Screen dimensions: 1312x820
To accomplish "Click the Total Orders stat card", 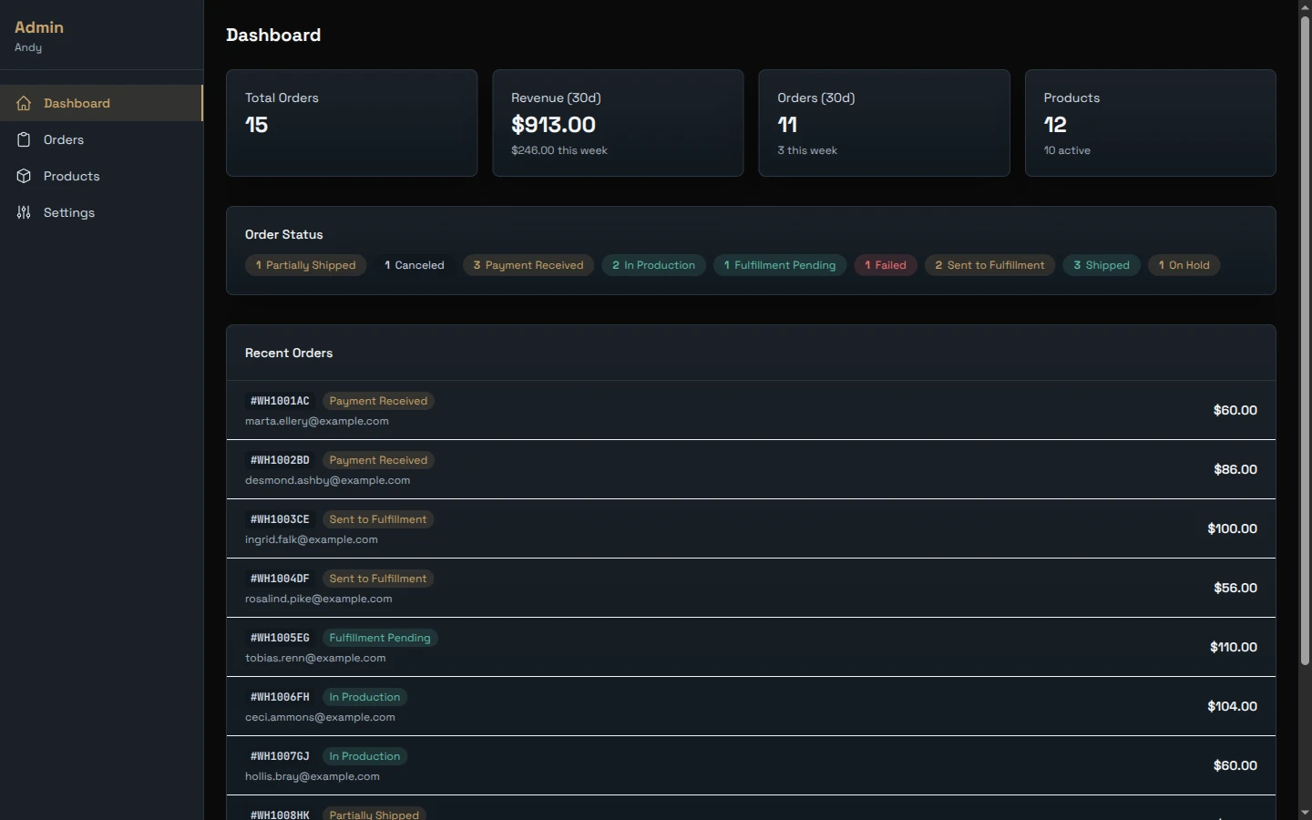I will pyautogui.click(x=352, y=123).
